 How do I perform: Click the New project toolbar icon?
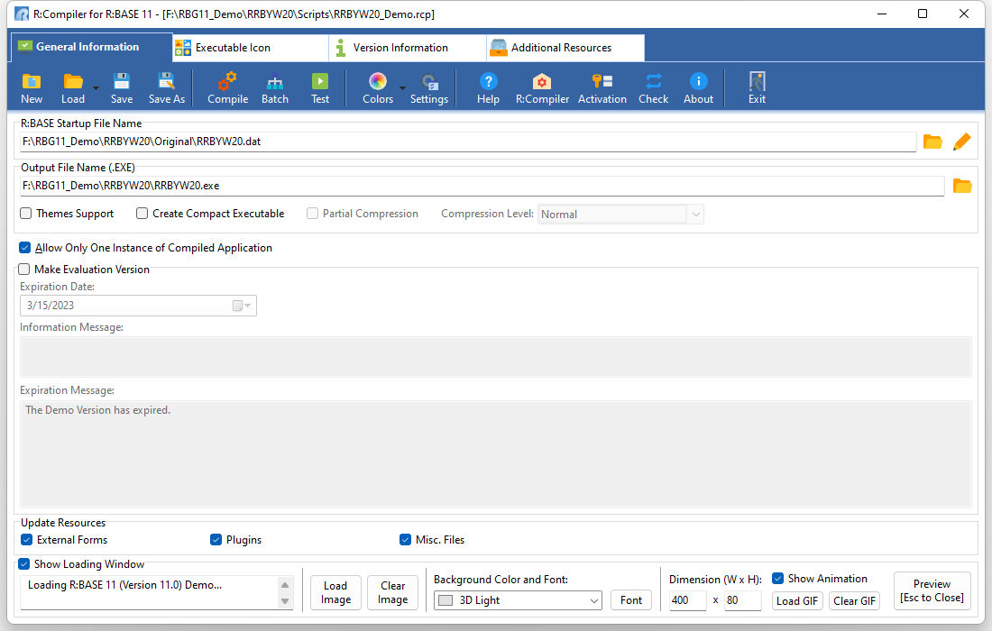point(32,81)
